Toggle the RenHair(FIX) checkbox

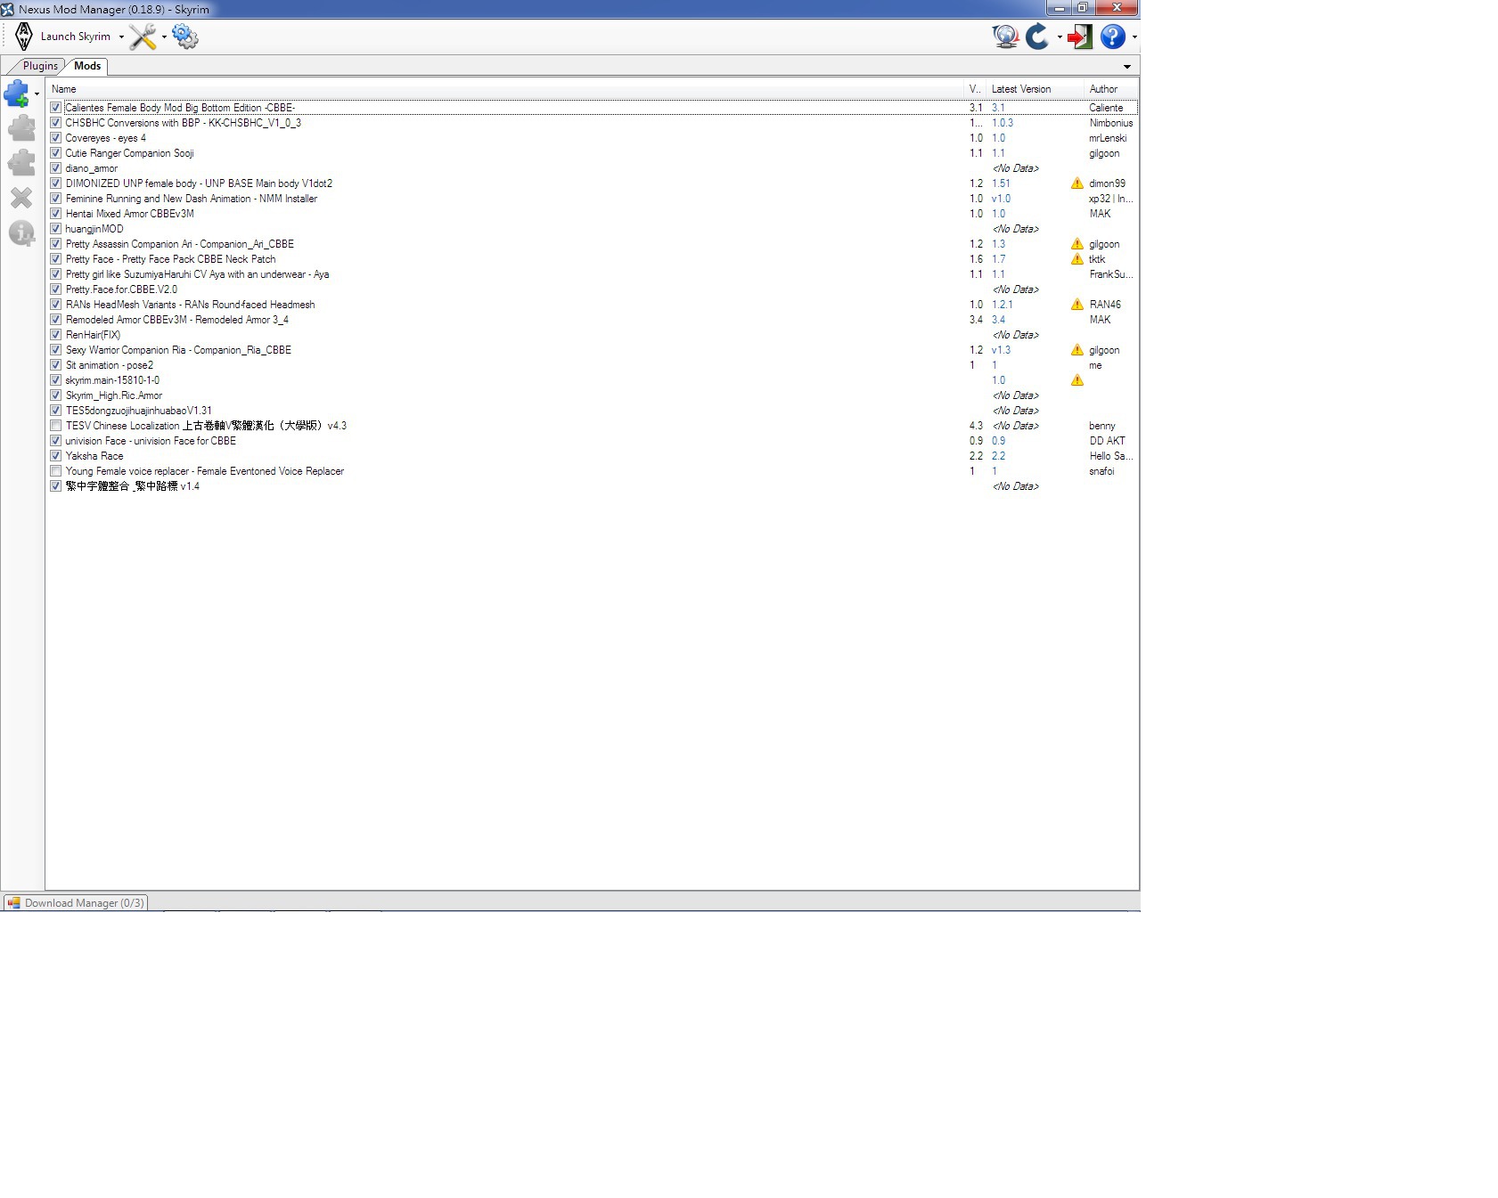coord(56,335)
